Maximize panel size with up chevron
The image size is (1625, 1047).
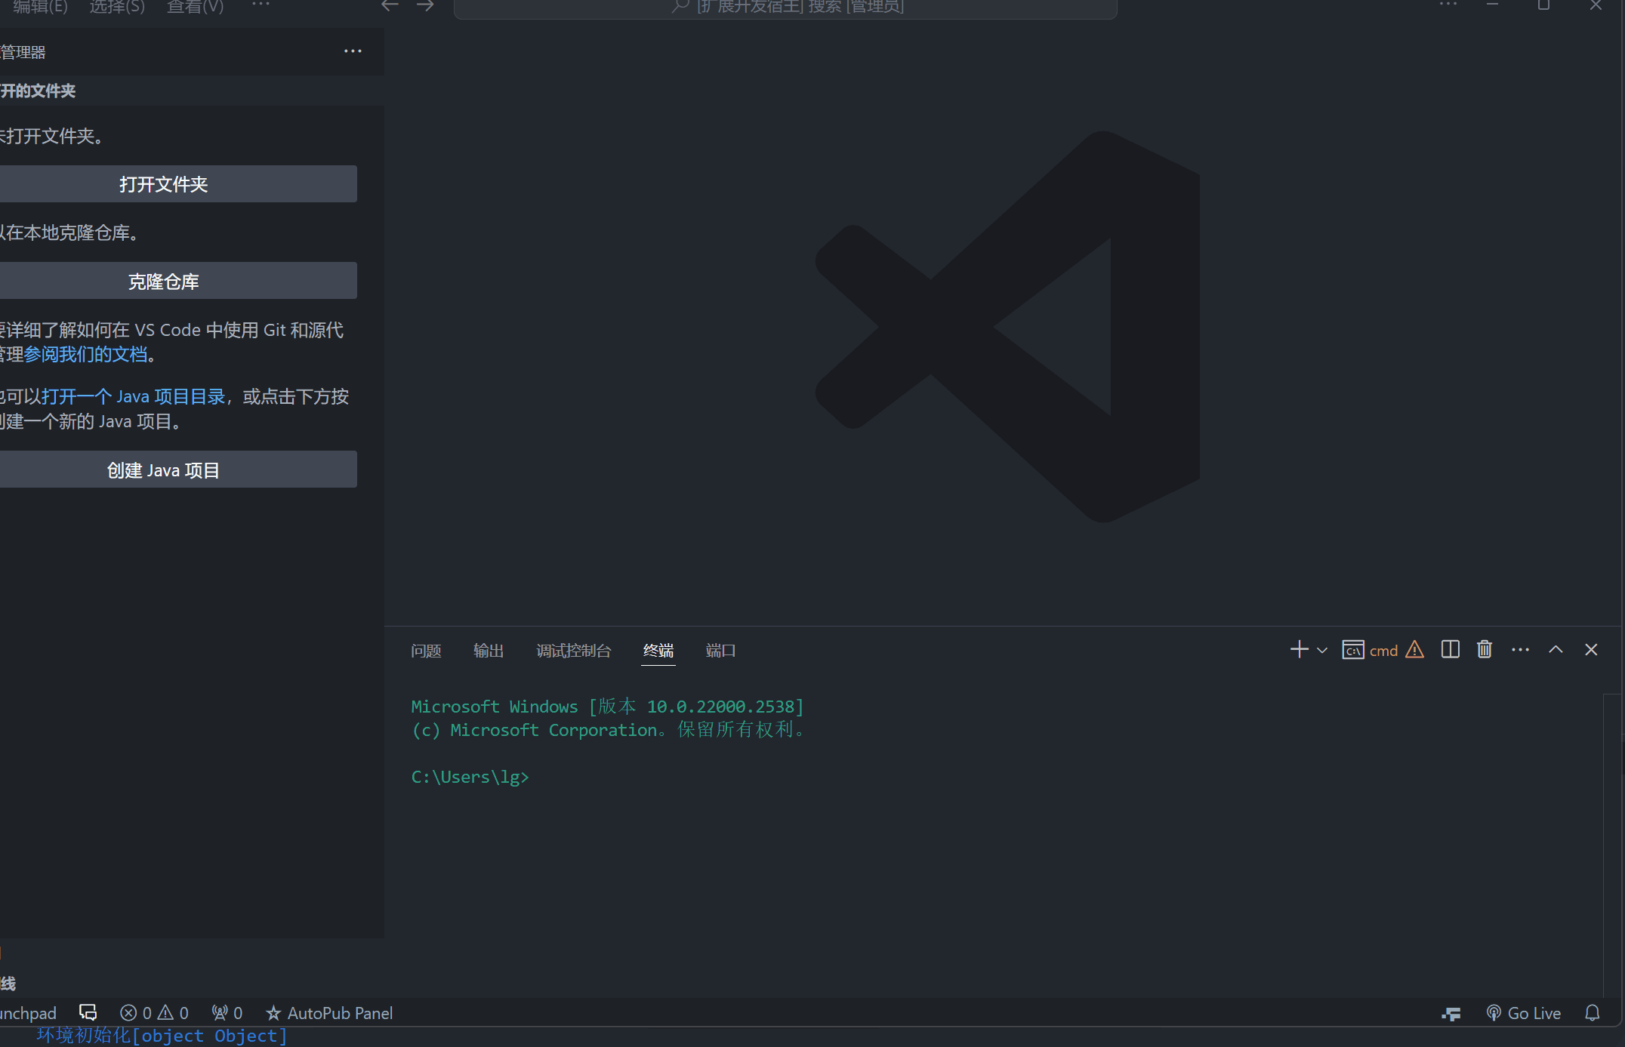click(1556, 650)
